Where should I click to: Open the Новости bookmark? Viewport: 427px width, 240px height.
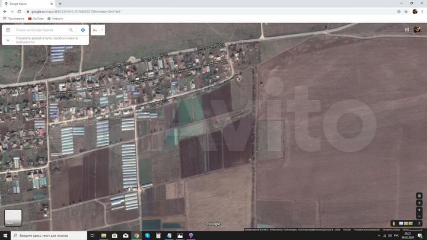coord(55,19)
